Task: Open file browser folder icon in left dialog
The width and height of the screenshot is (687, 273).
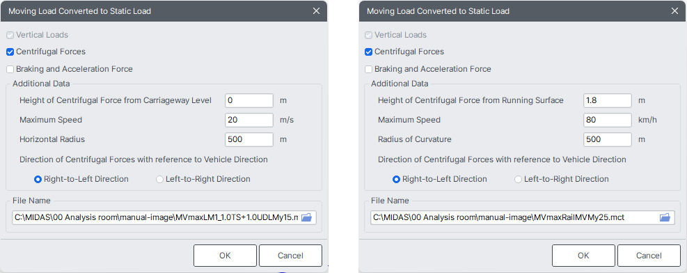Action: 306,217
